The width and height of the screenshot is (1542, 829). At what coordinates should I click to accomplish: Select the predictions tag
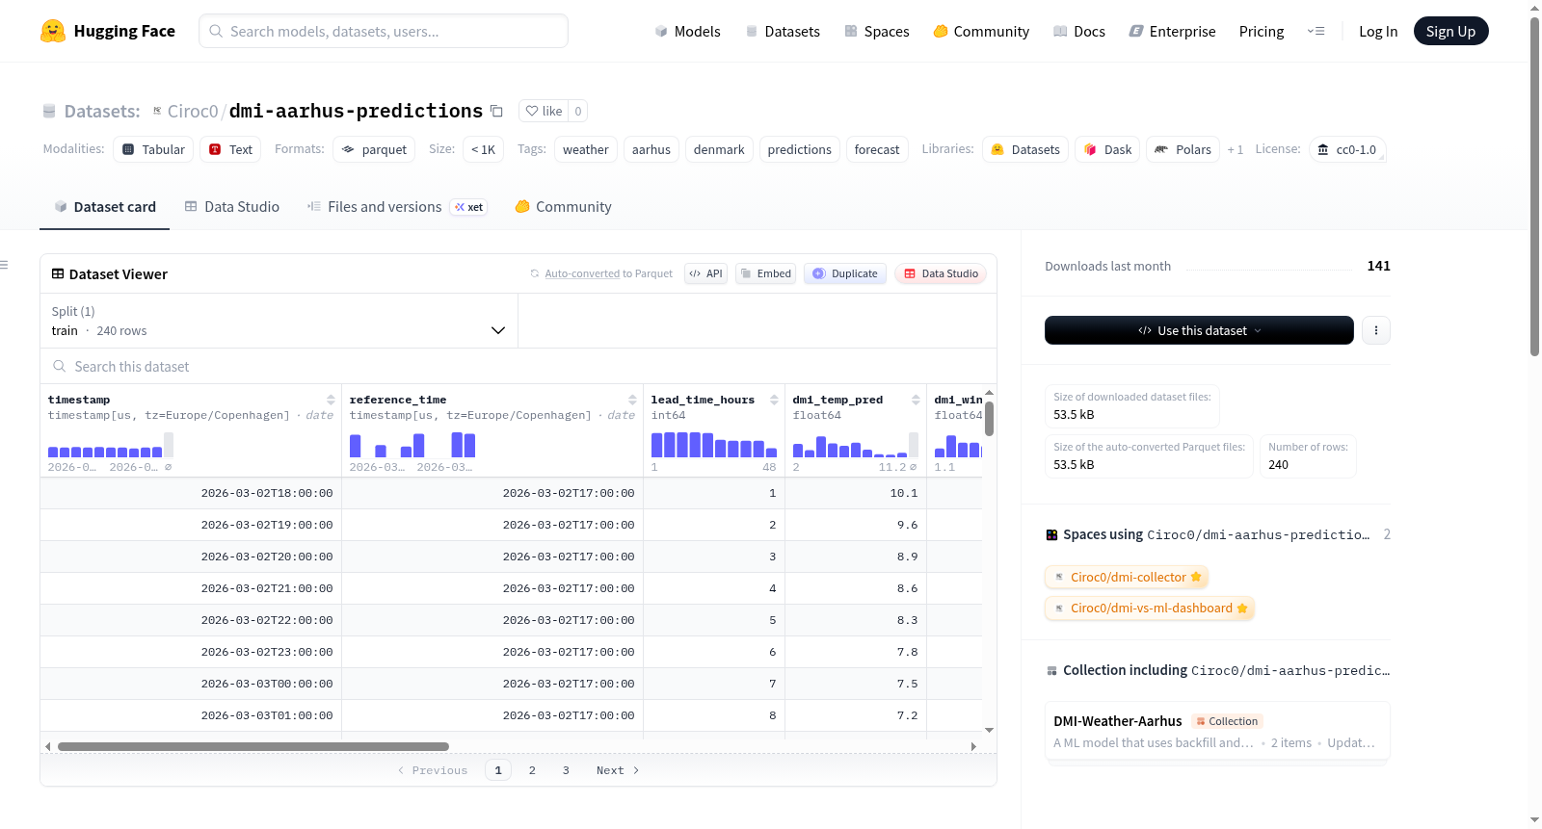(800, 149)
